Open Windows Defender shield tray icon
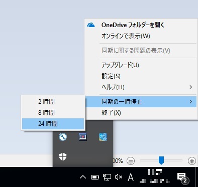198x187 pixels. coord(63,157)
